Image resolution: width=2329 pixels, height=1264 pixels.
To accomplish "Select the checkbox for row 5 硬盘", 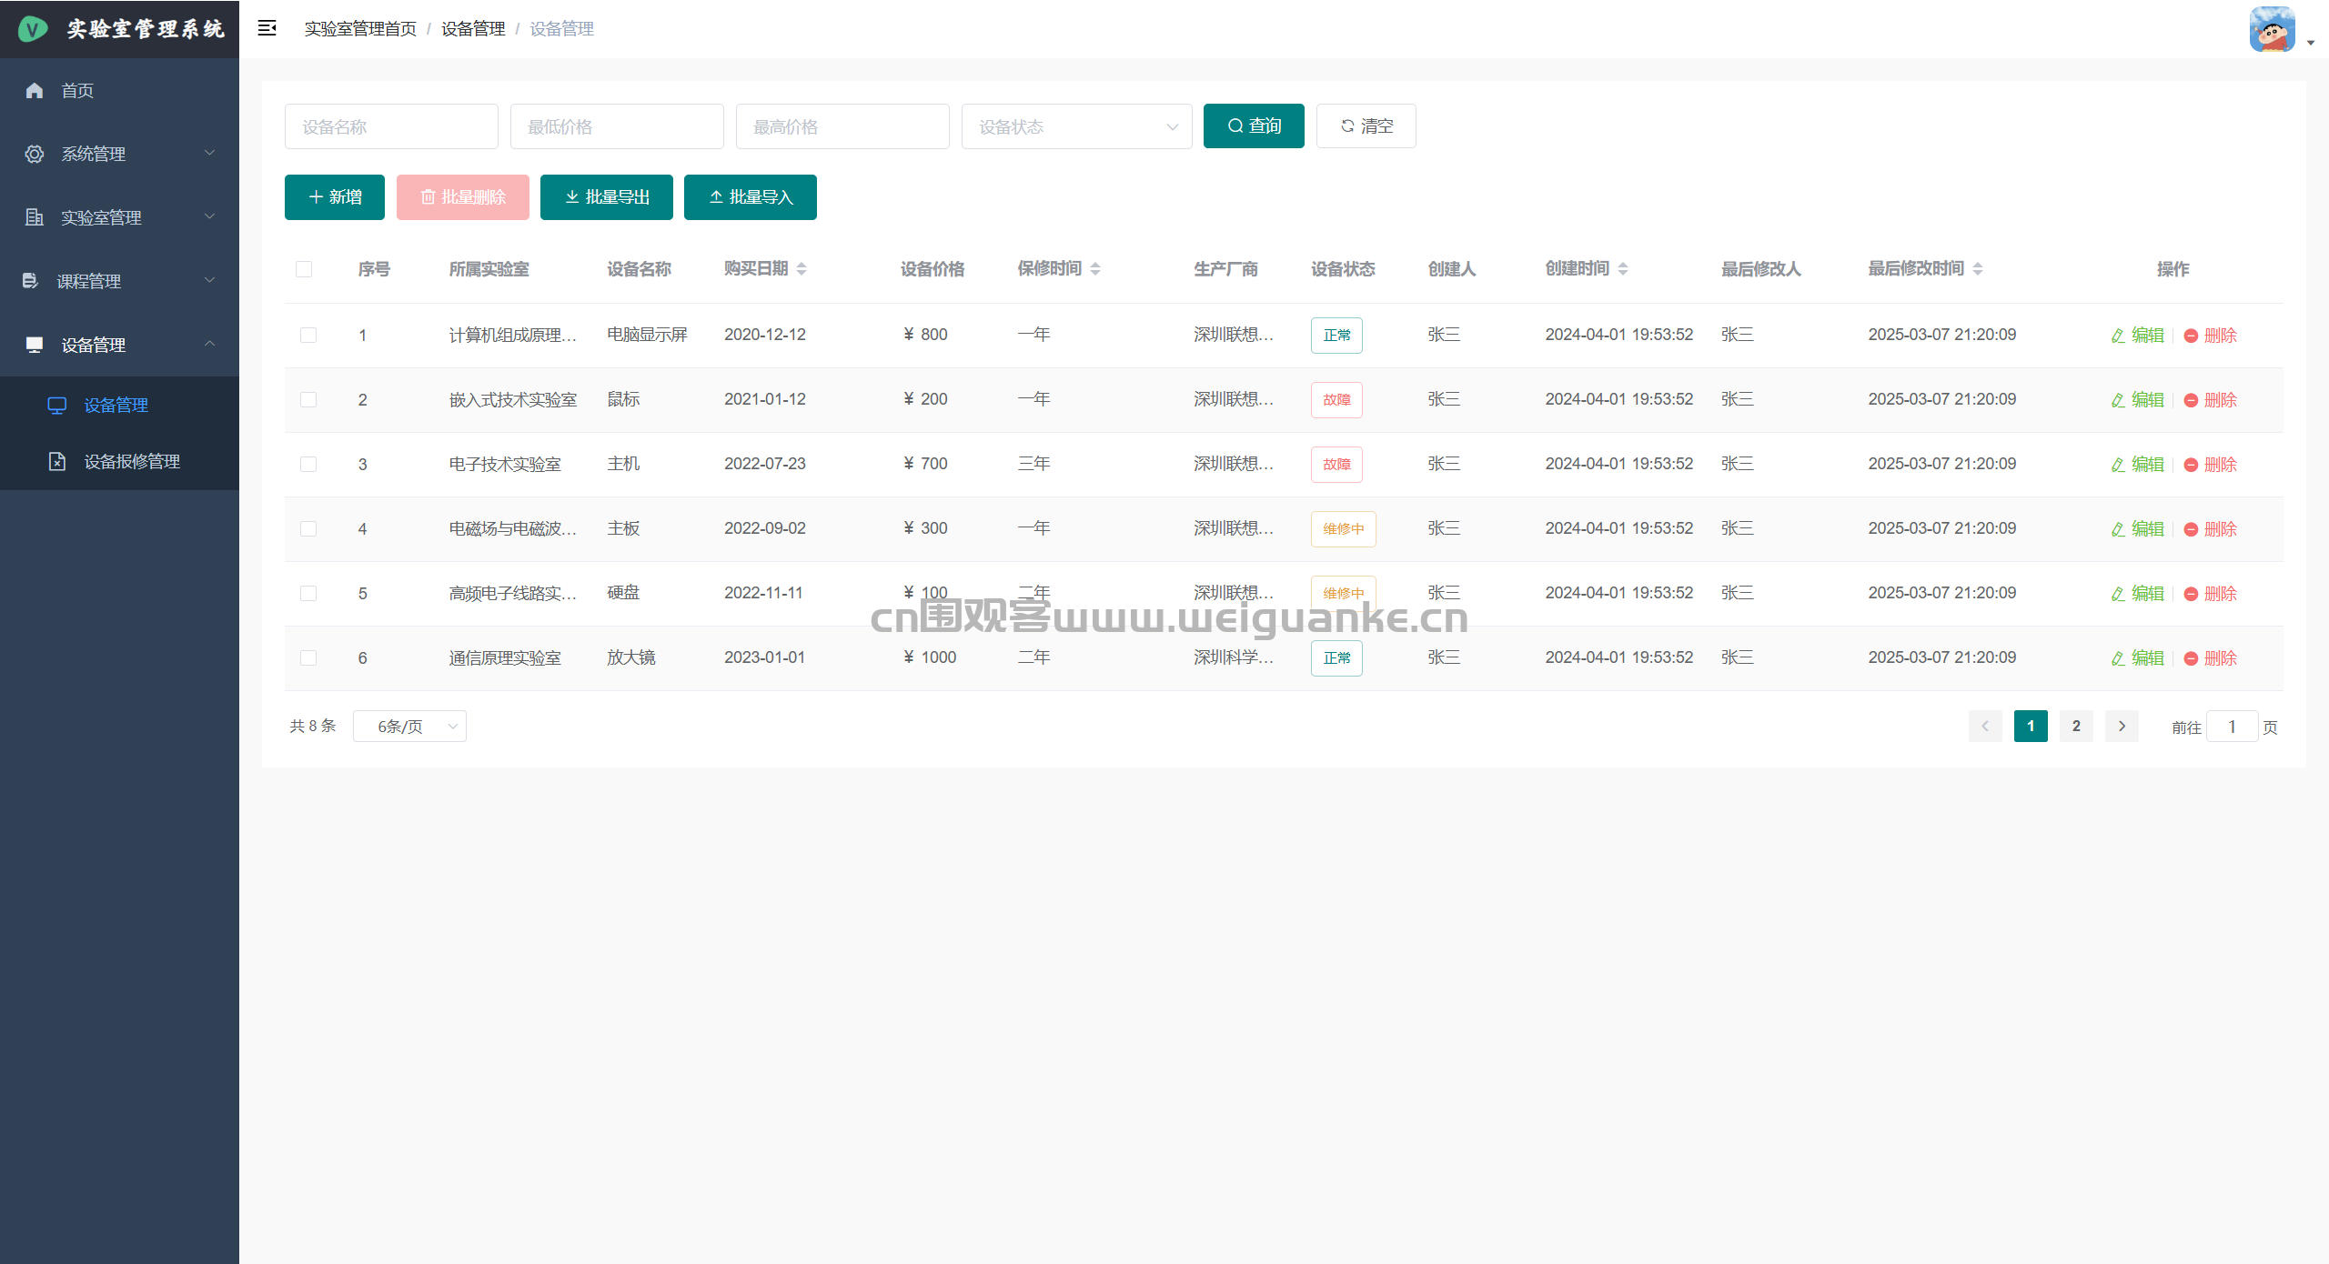I will tap(308, 593).
